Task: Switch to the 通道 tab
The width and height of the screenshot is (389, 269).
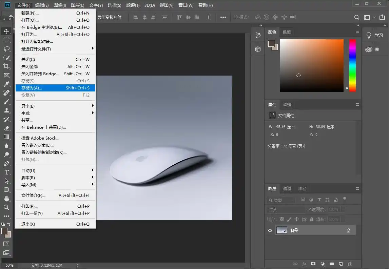Action: [287, 188]
